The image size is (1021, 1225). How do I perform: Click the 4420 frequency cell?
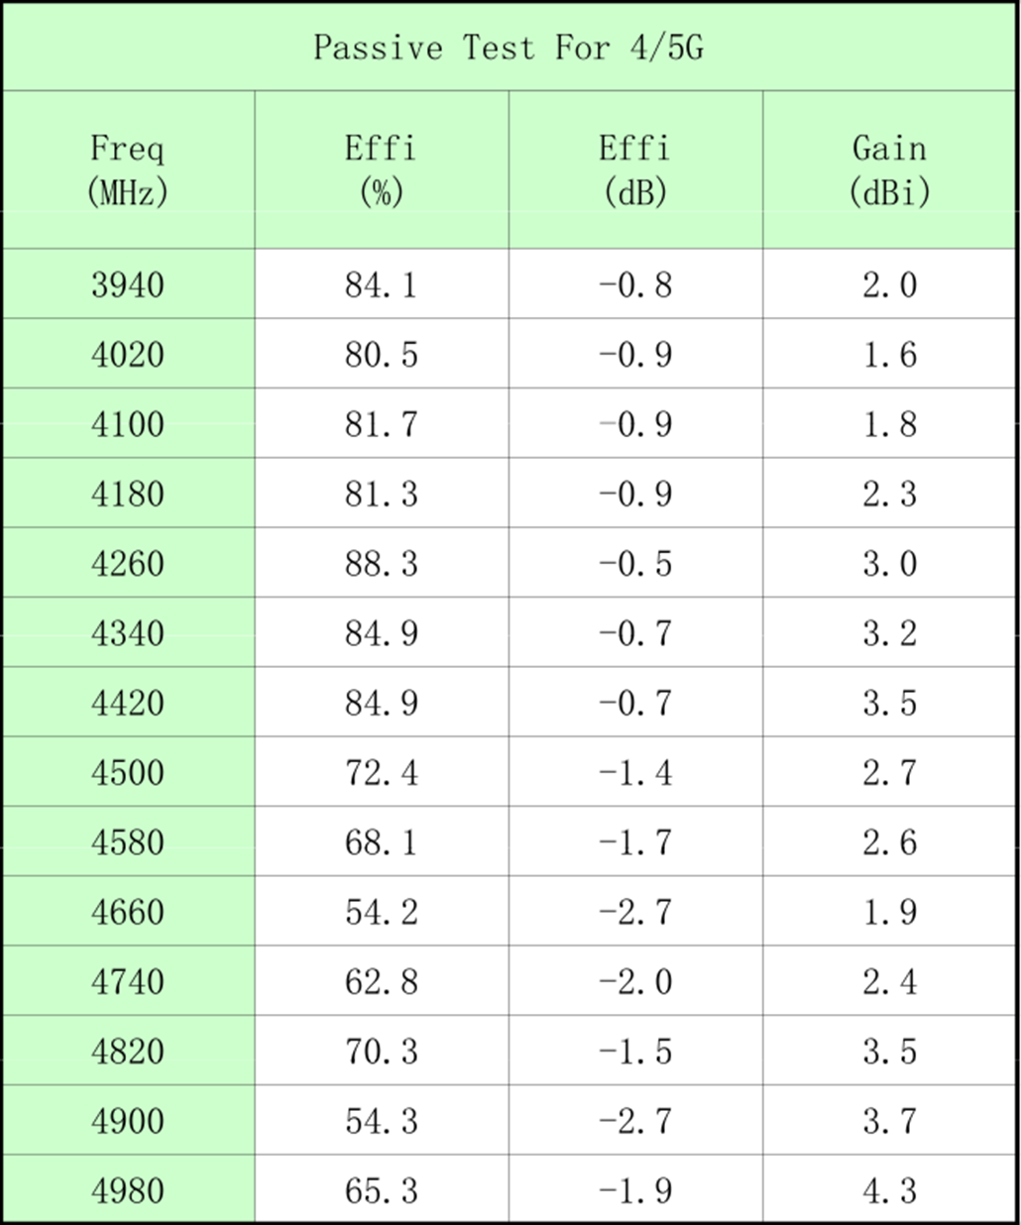pos(128,702)
